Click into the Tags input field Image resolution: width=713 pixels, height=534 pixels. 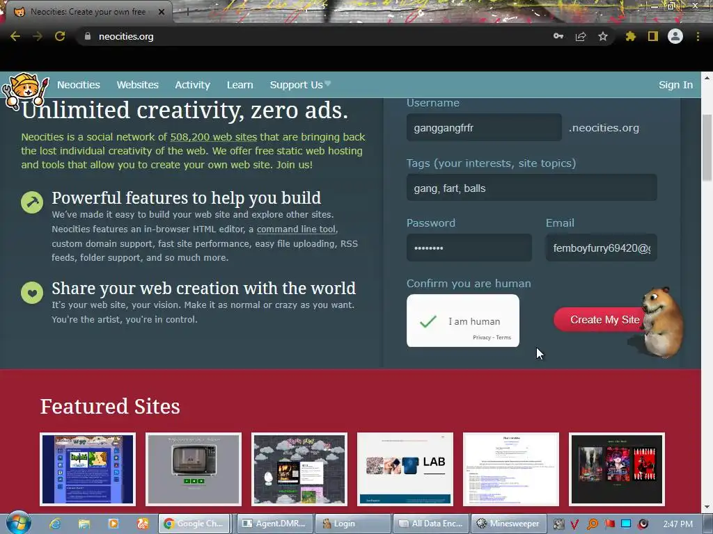coord(531,188)
